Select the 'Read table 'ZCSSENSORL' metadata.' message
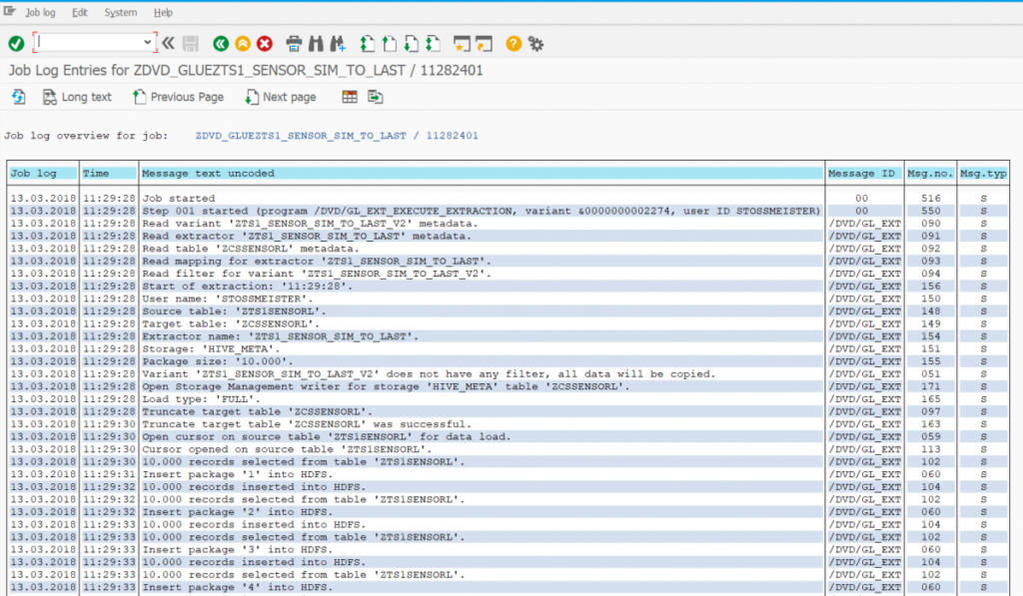The image size is (1023, 596). pos(251,249)
